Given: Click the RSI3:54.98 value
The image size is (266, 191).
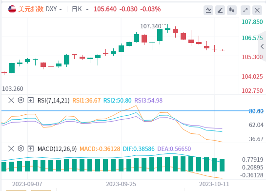Looking at the screenshot, I should pyautogui.click(x=148, y=101).
